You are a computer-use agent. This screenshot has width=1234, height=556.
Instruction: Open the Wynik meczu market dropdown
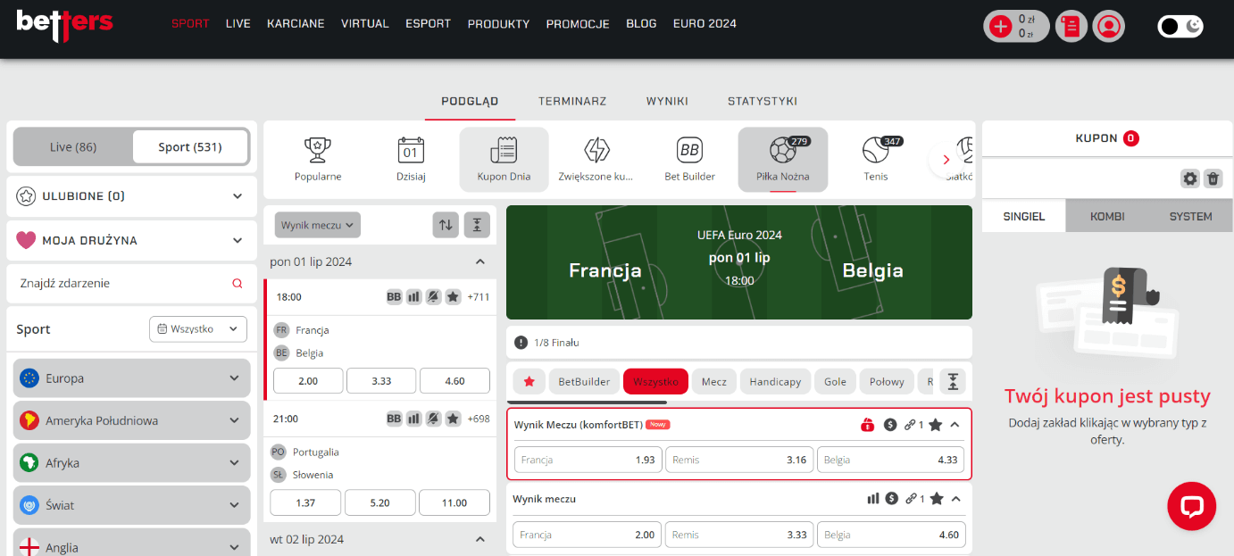[x=317, y=225]
